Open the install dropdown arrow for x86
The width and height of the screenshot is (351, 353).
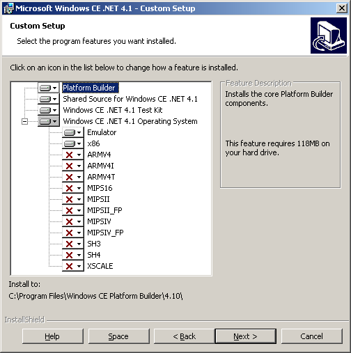click(x=79, y=143)
